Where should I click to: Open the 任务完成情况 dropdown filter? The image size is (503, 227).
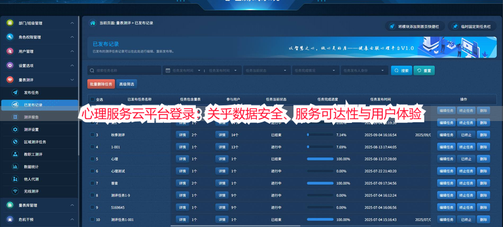315,70
